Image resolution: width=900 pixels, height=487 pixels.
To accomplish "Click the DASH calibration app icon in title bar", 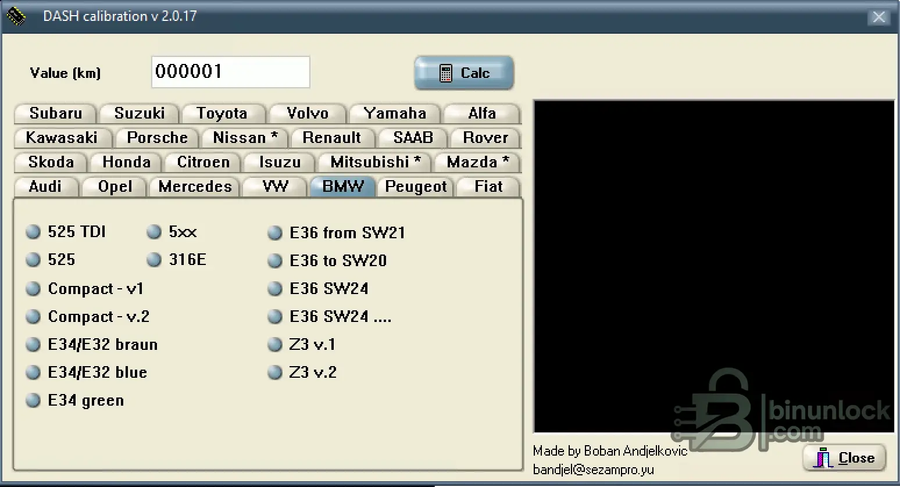I will pyautogui.click(x=16, y=16).
